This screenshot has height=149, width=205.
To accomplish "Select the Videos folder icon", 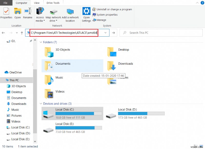I will [x=49, y=94].
